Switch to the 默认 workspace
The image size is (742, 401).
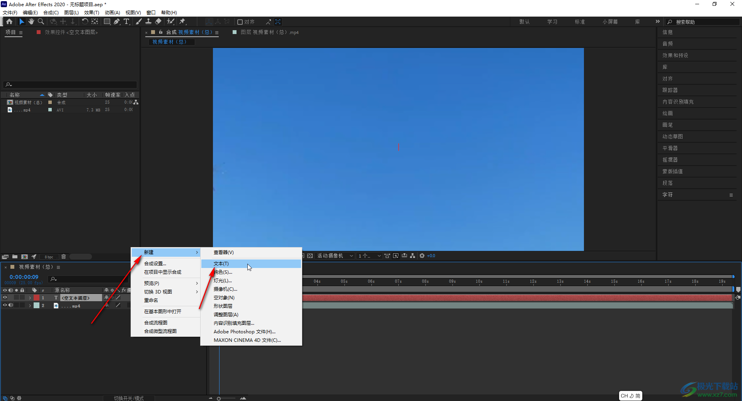point(524,22)
